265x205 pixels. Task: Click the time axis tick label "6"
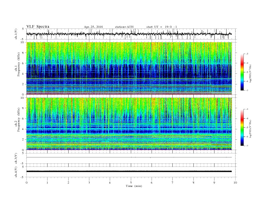(152, 183)
